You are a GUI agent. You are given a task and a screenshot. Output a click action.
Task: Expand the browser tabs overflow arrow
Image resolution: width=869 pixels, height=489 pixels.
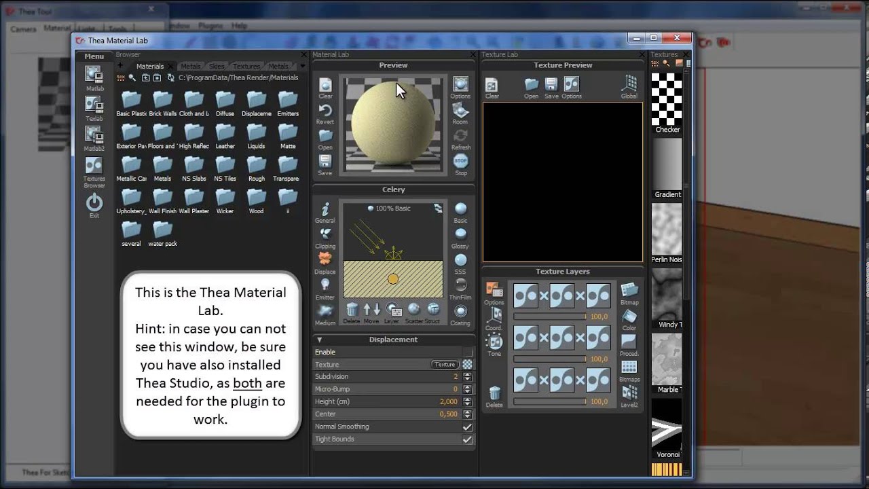pos(303,66)
